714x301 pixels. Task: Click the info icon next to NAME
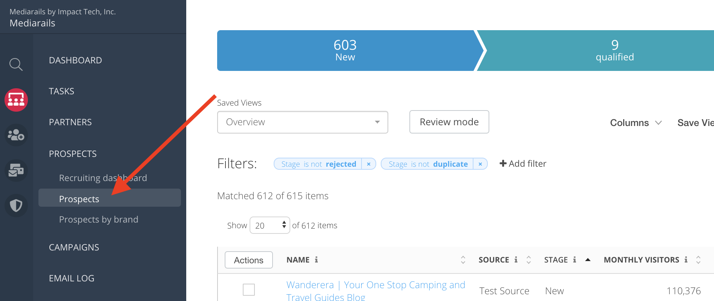pos(316,260)
